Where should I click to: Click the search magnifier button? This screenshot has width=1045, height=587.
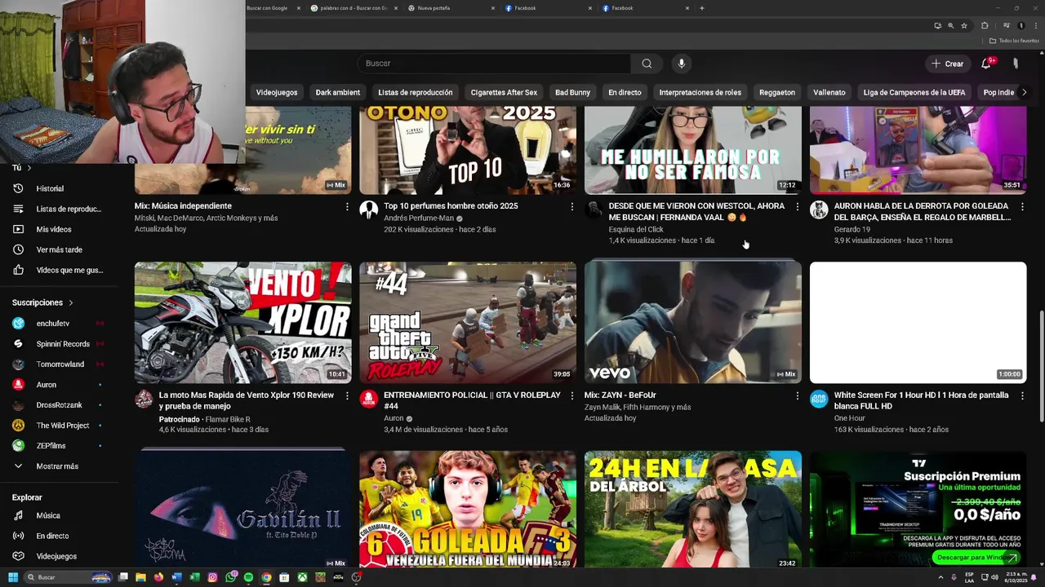click(x=647, y=64)
